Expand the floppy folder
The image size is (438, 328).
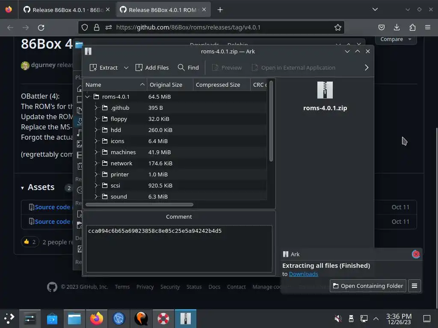[96, 119]
